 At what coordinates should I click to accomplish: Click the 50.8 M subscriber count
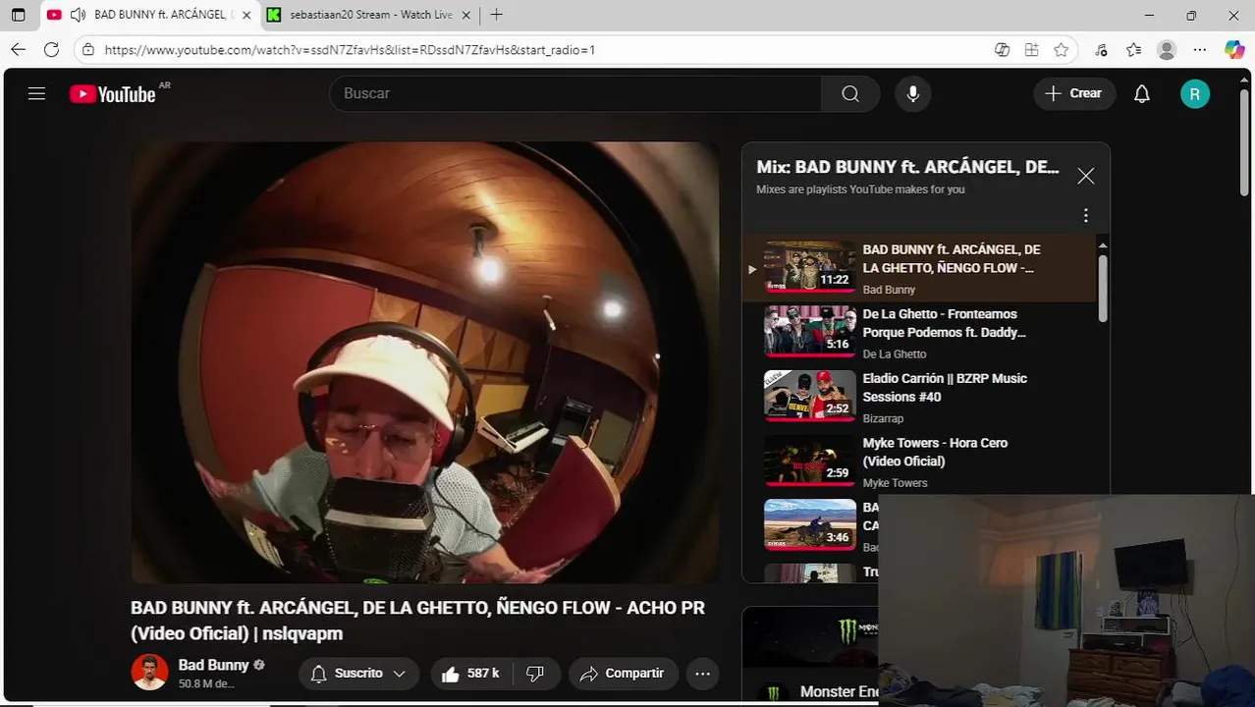(206, 683)
